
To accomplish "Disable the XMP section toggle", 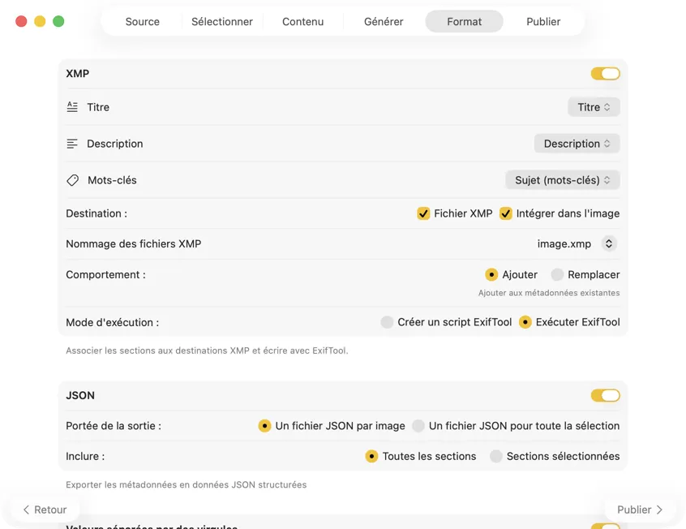I will 605,74.
